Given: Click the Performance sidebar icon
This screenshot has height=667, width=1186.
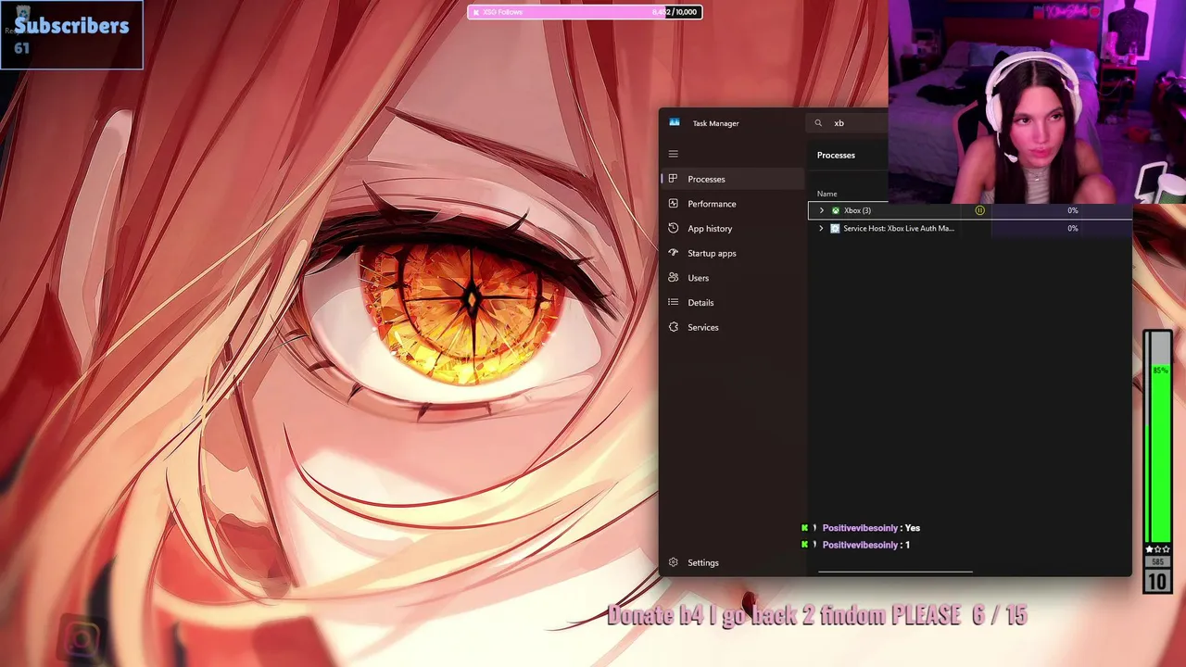Looking at the screenshot, I should click(x=674, y=204).
